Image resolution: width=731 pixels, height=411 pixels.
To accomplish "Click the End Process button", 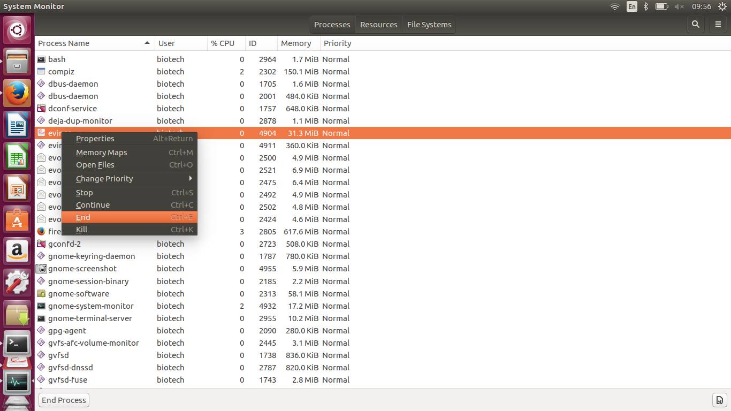I will (64, 400).
